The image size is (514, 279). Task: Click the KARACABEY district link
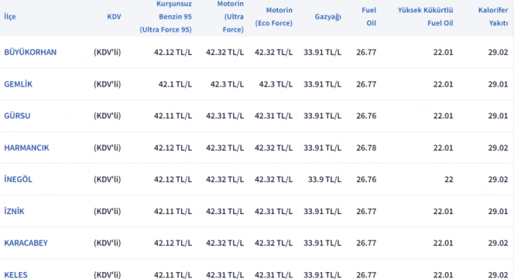tap(25, 243)
